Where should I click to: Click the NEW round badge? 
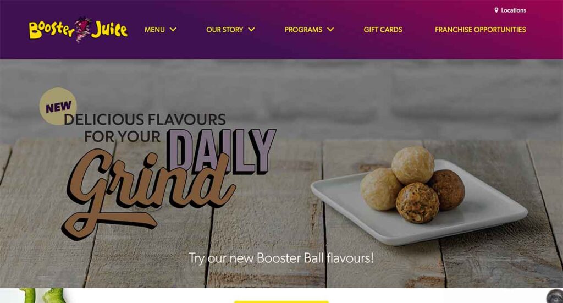point(58,106)
